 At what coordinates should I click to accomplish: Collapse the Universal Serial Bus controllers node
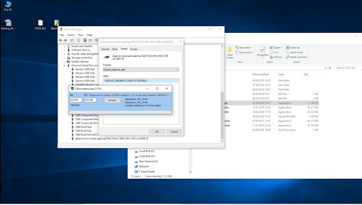[64, 65]
